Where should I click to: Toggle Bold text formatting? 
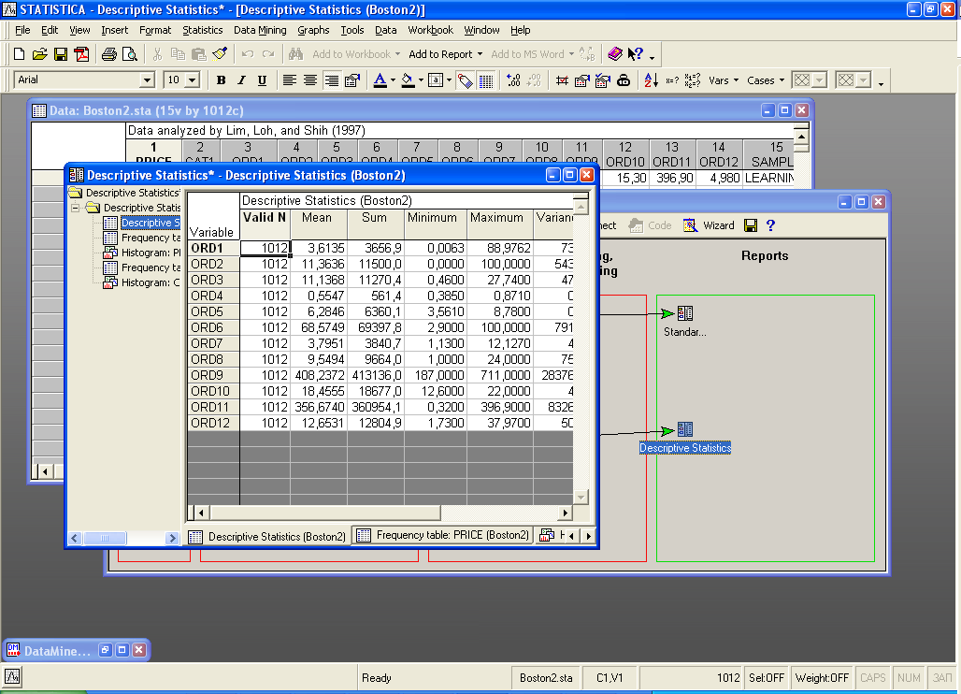click(x=222, y=80)
